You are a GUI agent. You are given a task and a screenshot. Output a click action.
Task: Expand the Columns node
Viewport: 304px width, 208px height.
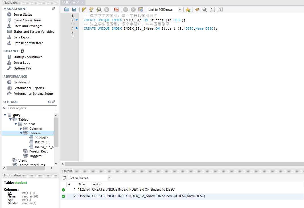[21, 129]
